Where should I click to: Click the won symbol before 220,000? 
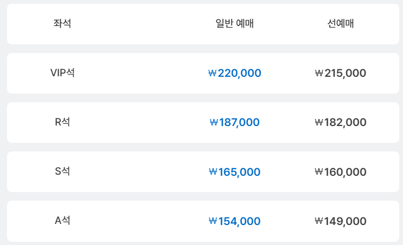pyautogui.click(x=213, y=73)
